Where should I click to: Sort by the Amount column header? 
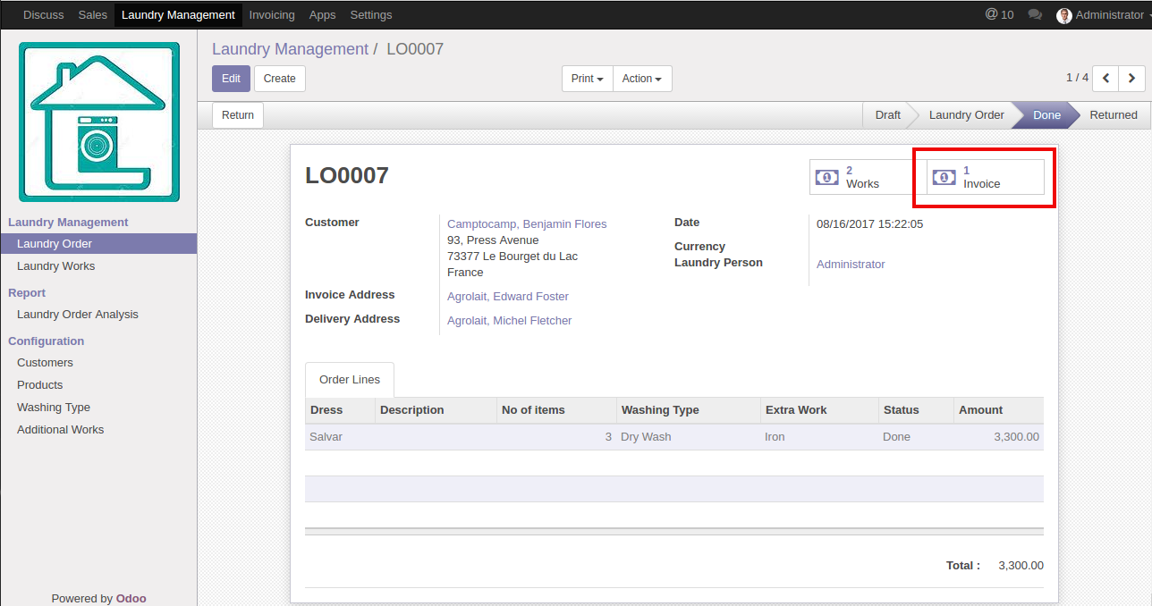(x=998, y=410)
